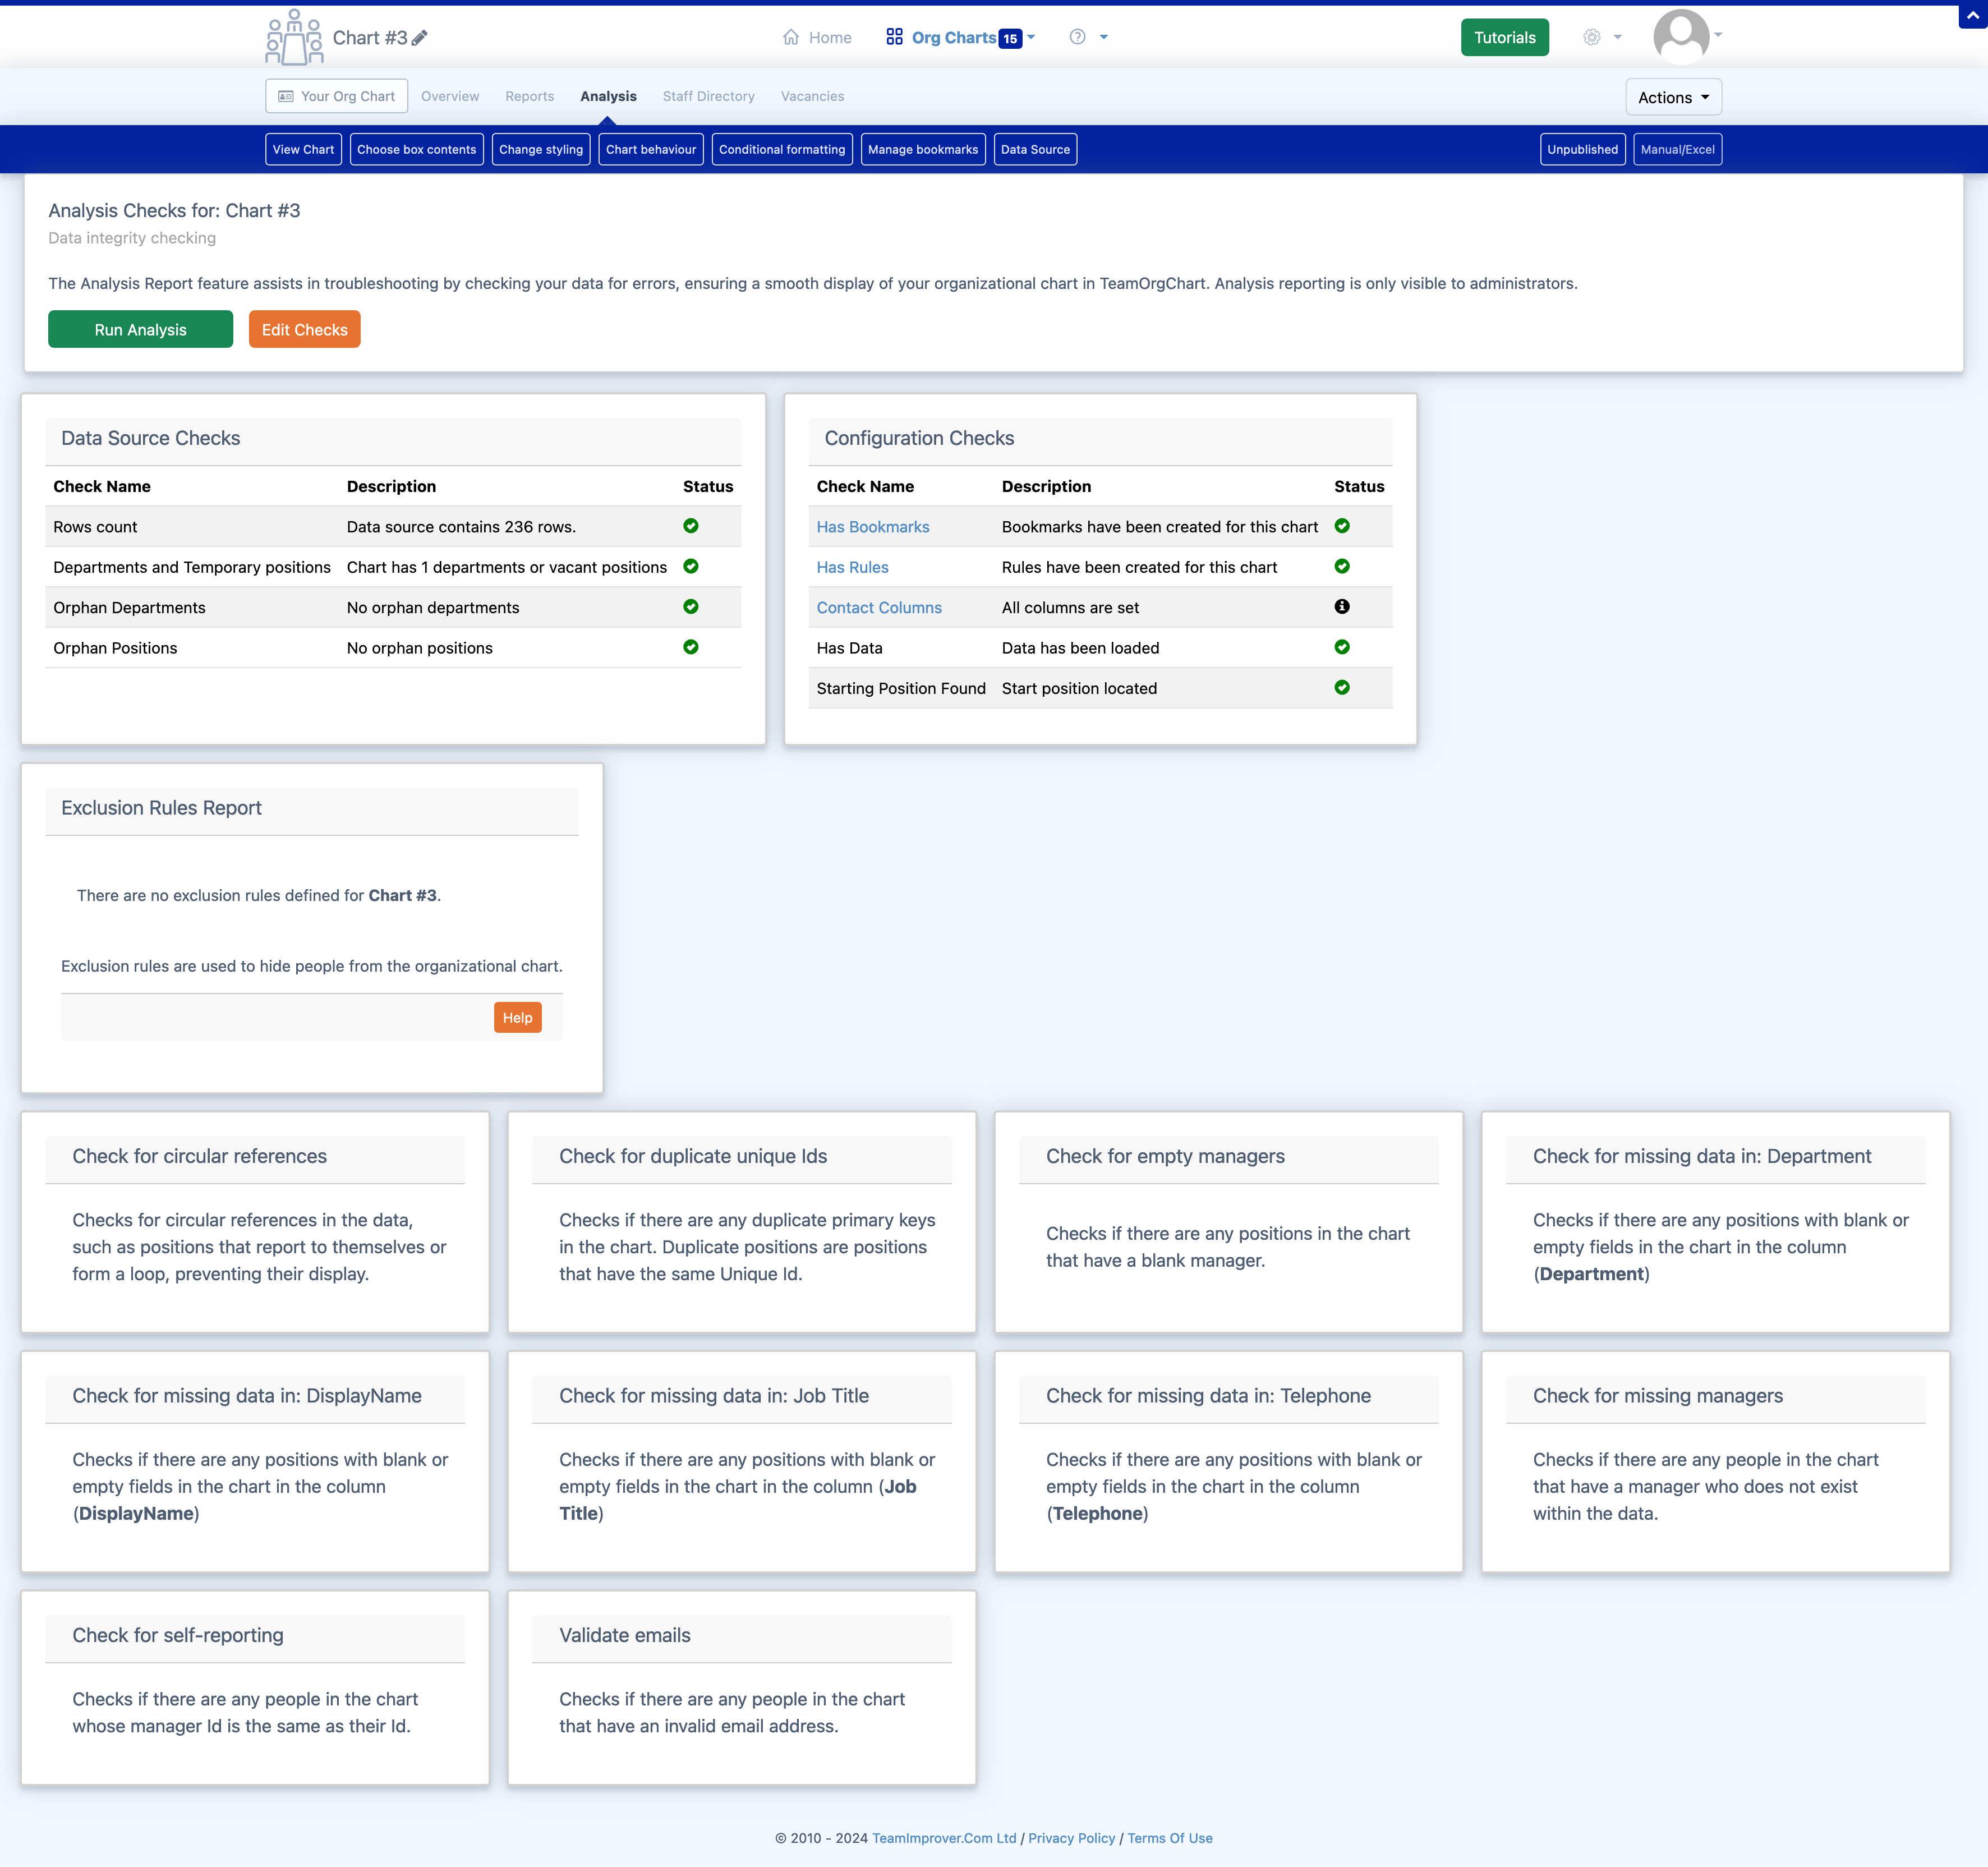Click the Edit Checks button
Viewport: 1988px width, 1867px height.
click(303, 328)
